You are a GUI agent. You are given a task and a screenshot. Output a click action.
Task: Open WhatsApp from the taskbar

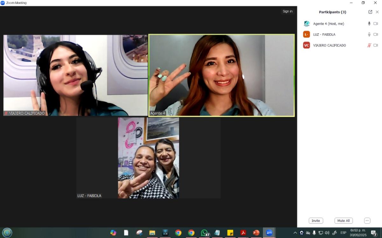(x=205, y=233)
